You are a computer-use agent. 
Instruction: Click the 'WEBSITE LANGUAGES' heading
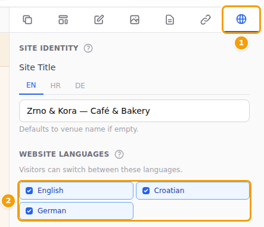tap(64, 154)
